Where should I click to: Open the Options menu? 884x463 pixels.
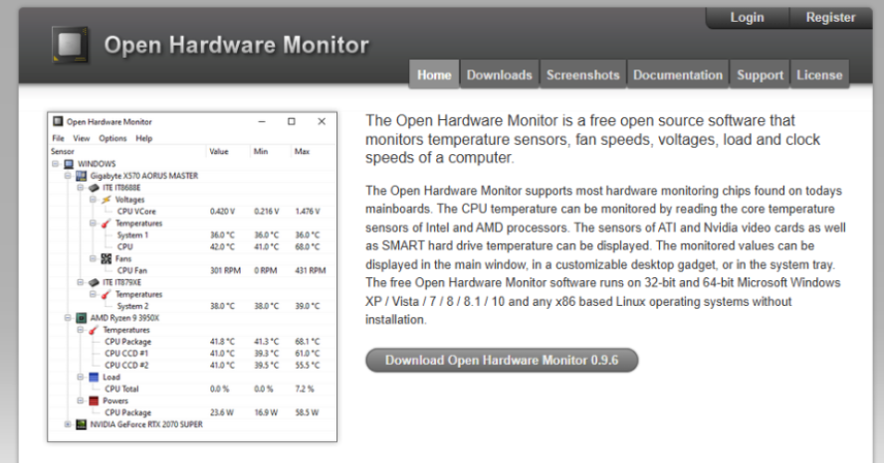pyautogui.click(x=112, y=138)
